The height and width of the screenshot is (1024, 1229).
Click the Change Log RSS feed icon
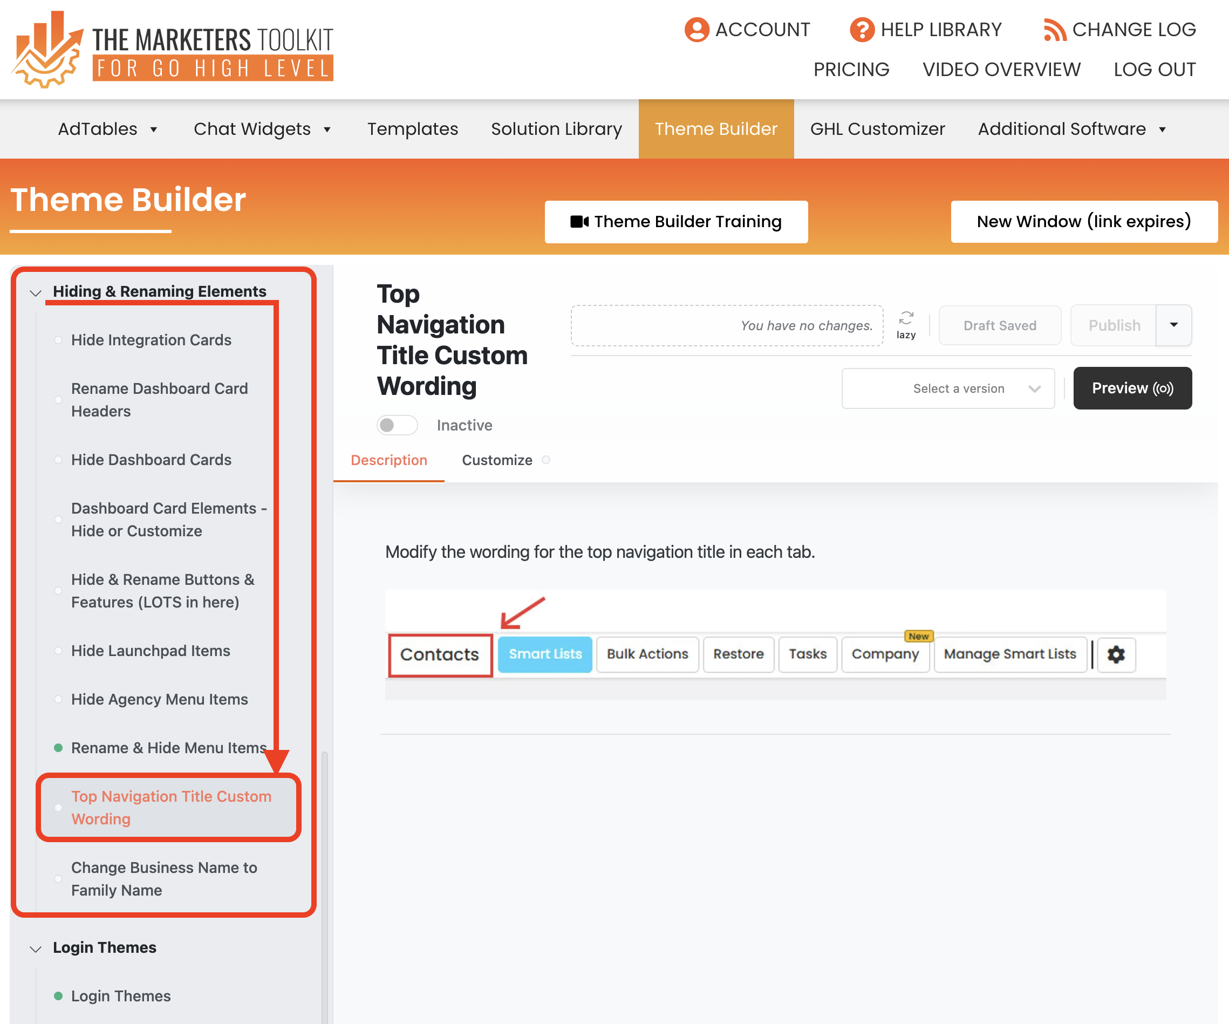1055,30
